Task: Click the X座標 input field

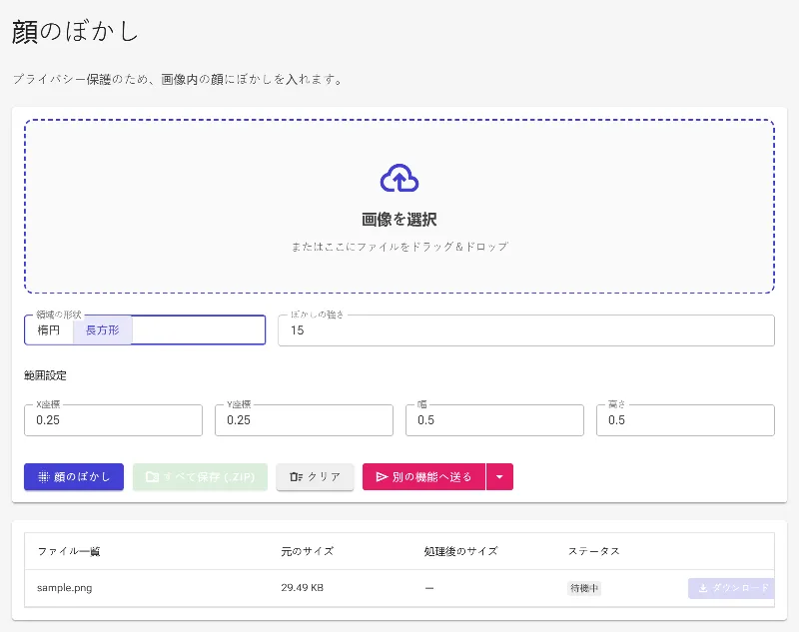Action: coord(113,420)
